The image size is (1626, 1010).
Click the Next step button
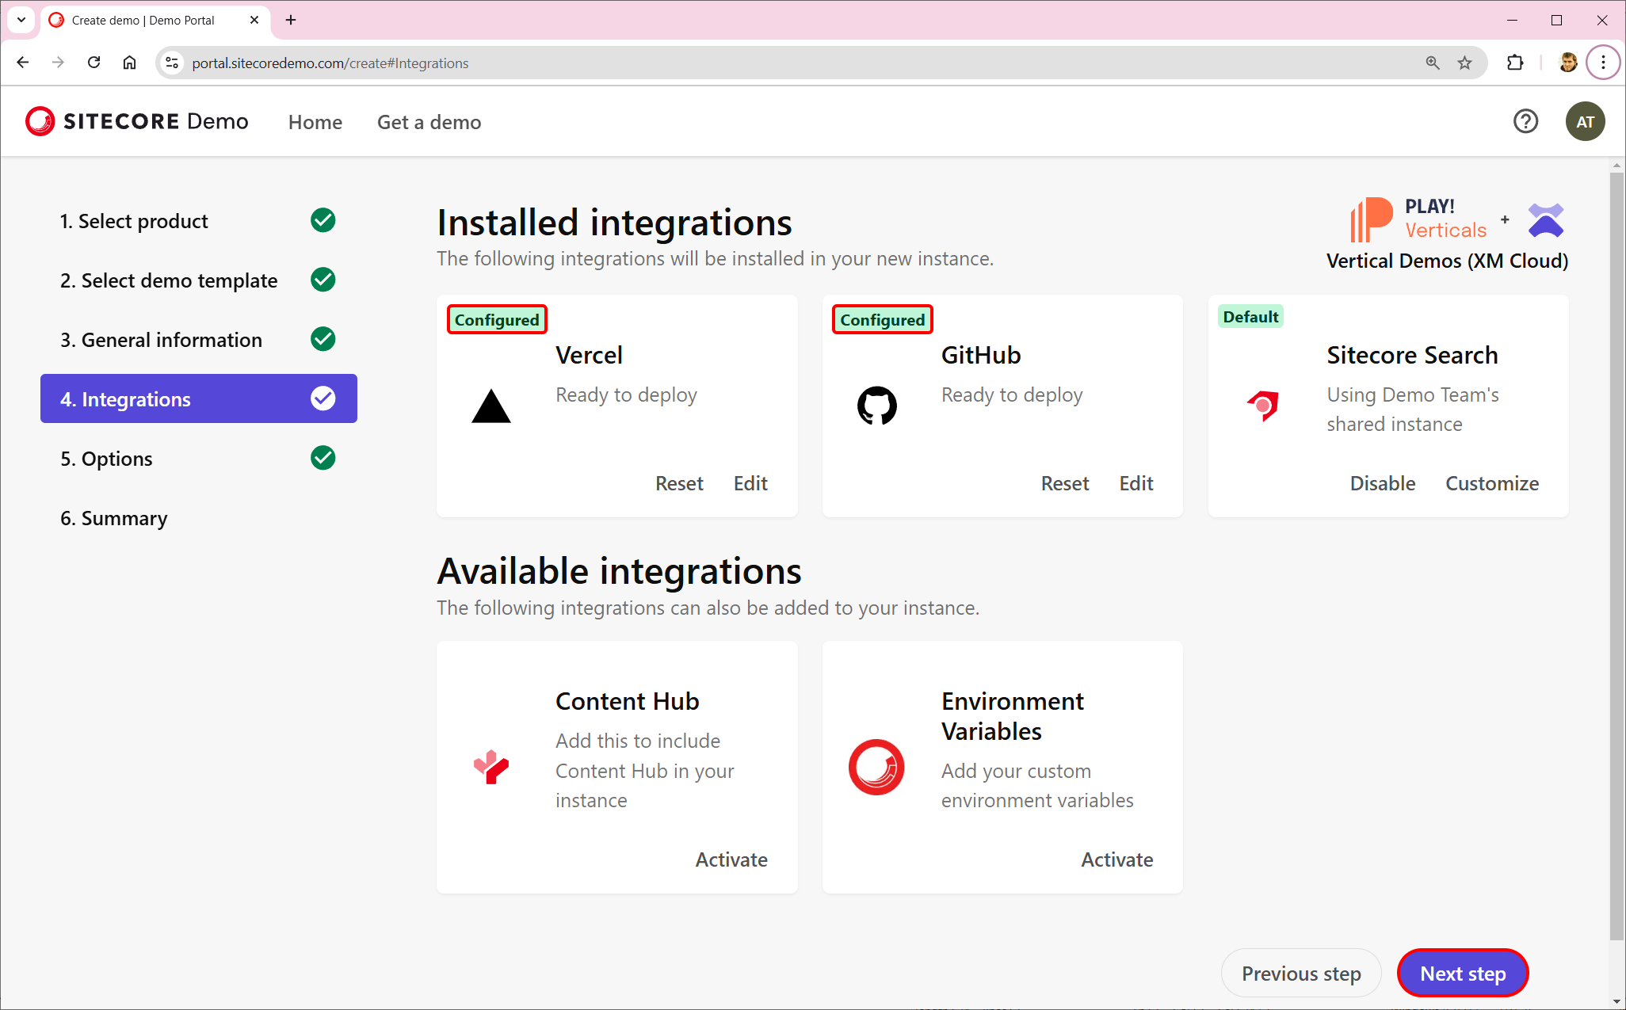(1462, 973)
